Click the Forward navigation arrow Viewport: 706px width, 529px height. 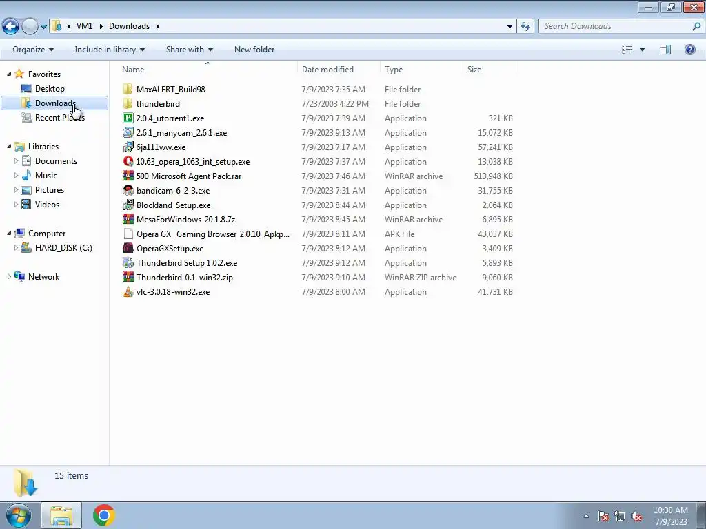click(x=30, y=27)
